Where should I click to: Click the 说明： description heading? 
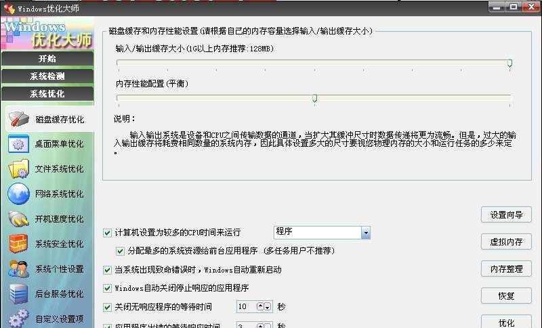pos(124,119)
